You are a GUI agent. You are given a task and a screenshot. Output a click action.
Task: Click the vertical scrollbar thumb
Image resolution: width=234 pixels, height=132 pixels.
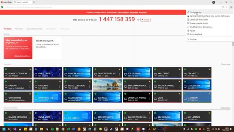tap(233, 44)
